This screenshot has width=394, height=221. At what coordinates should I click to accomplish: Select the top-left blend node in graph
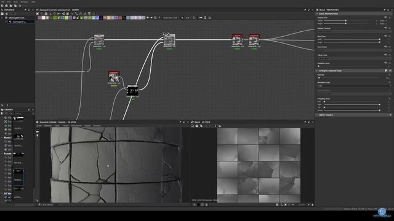[x=99, y=40]
